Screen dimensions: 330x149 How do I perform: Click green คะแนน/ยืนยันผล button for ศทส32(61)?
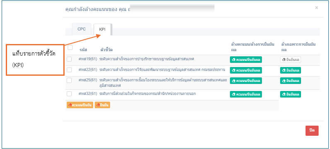tap(246, 94)
